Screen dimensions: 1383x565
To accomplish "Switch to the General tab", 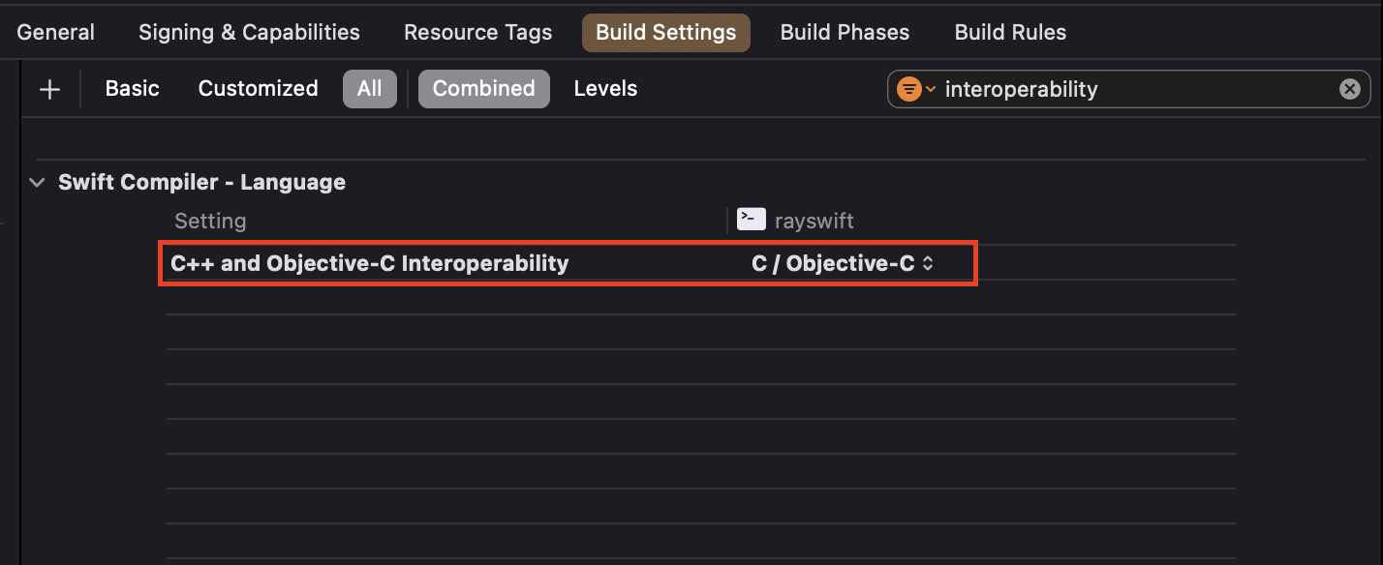I will click(x=56, y=32).
